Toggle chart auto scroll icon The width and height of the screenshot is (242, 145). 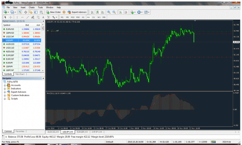click(121, 12)
